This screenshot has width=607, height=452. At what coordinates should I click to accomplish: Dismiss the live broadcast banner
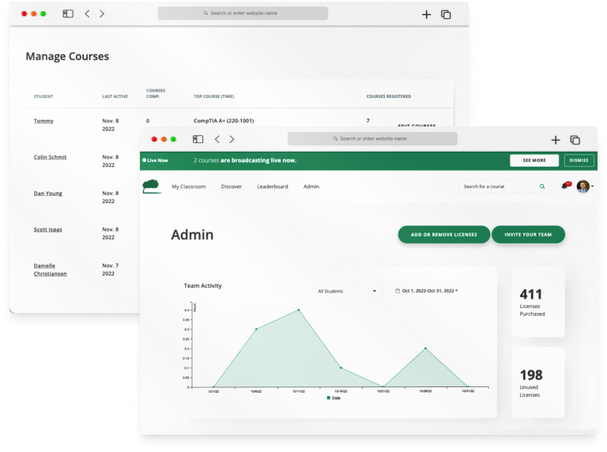point(579,160)
